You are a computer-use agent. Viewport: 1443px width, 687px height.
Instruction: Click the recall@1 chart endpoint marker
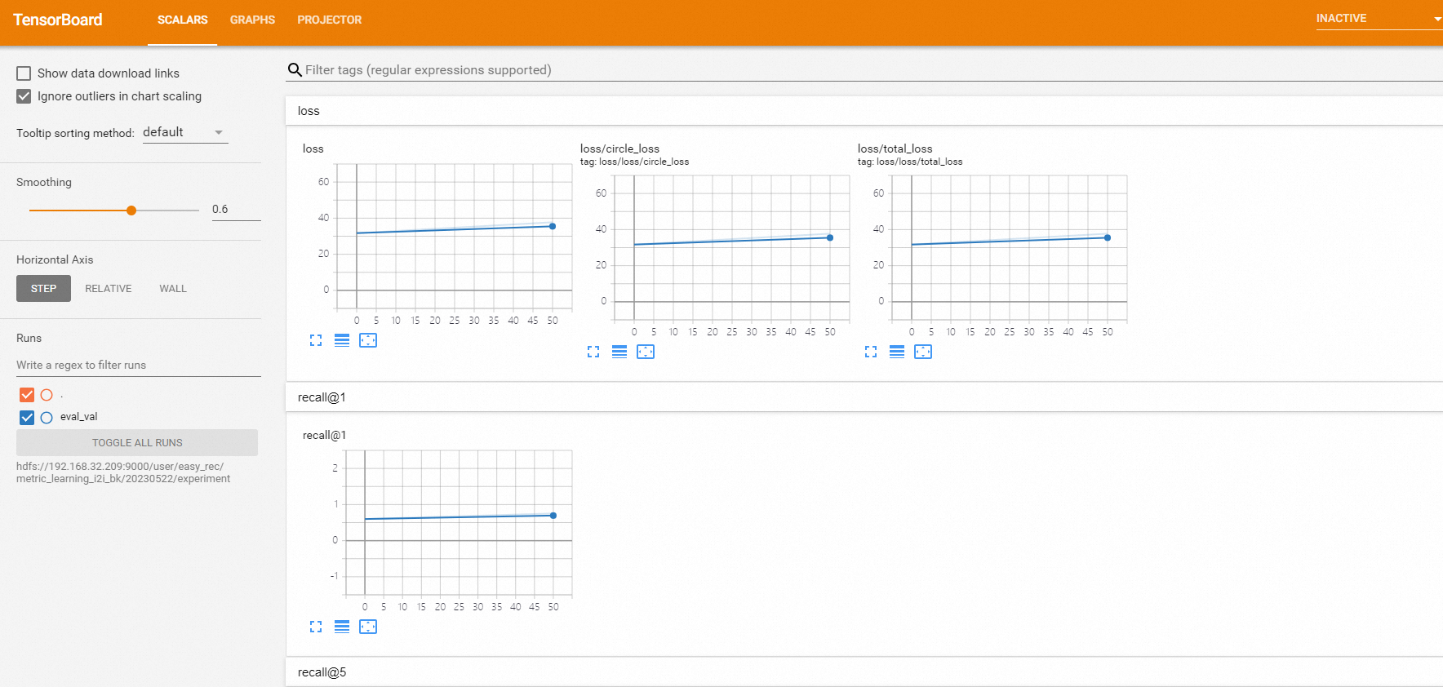coord(553,516)
